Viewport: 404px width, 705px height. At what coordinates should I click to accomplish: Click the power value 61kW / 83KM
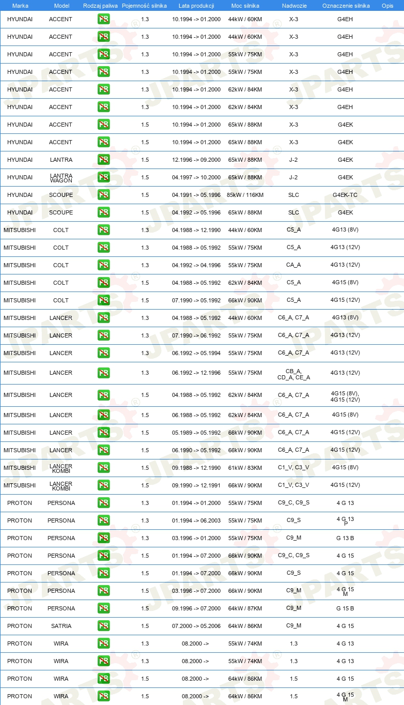click(x=245, y=468)
